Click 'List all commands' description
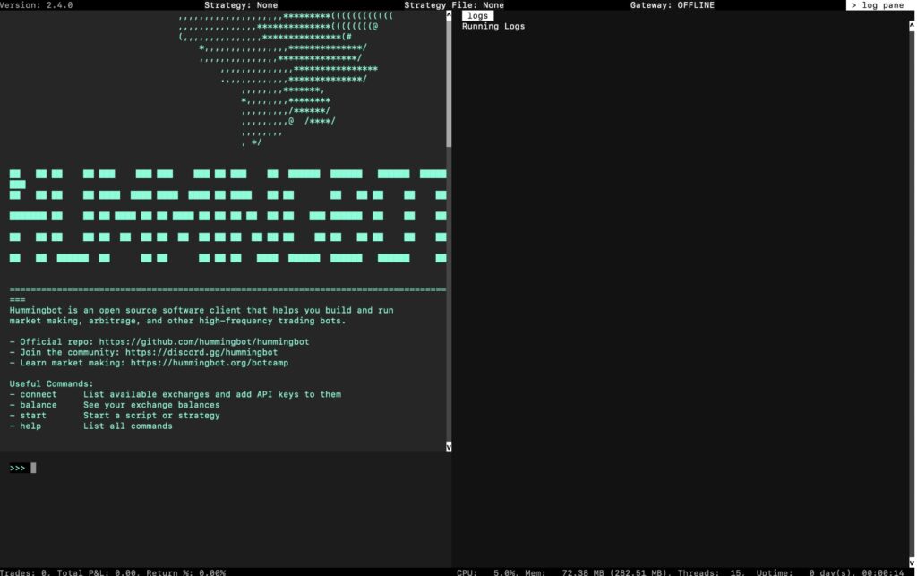The height and width of the screenshot is (576, 917). pyautogui.click(x=127, y=426)
